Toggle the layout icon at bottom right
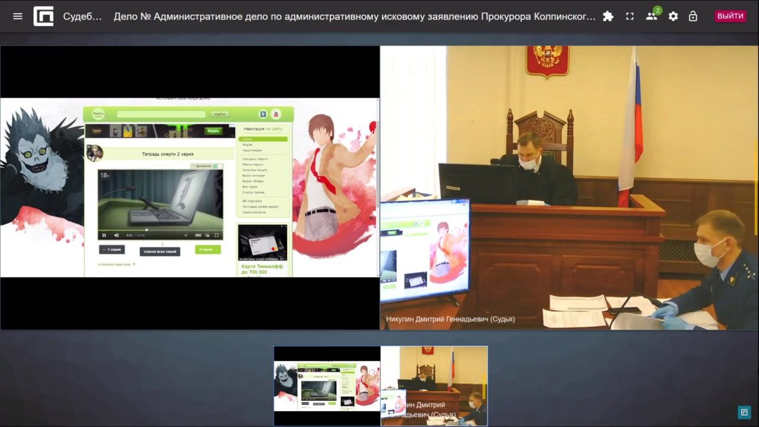Viewport: 759px width, 427px height. pos(744,412)
